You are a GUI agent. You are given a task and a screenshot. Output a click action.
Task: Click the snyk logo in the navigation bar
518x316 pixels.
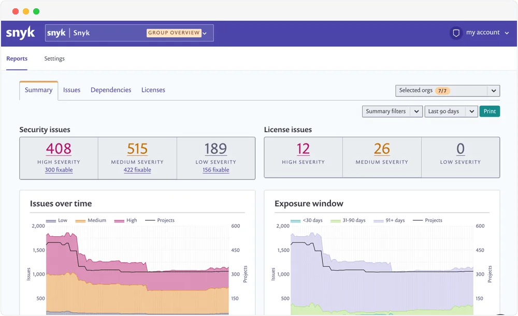point(21,33)
